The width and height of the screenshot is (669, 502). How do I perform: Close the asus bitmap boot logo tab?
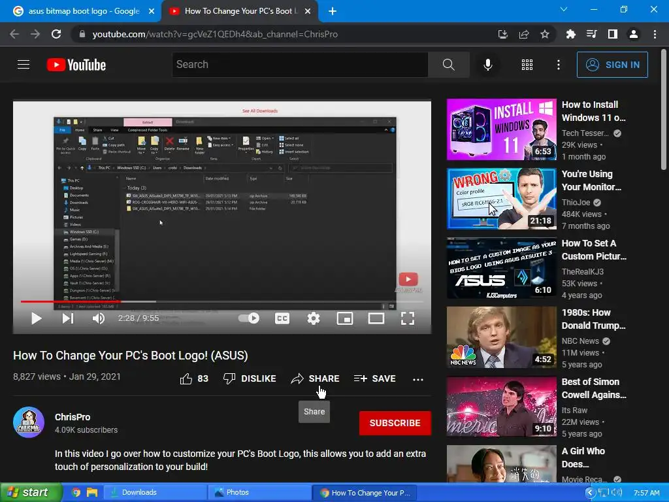[x=152, y=11]
